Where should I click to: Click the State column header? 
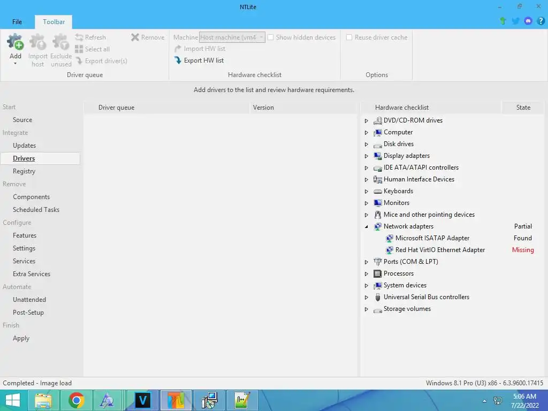pyautogui.click(x=523, y=107)
